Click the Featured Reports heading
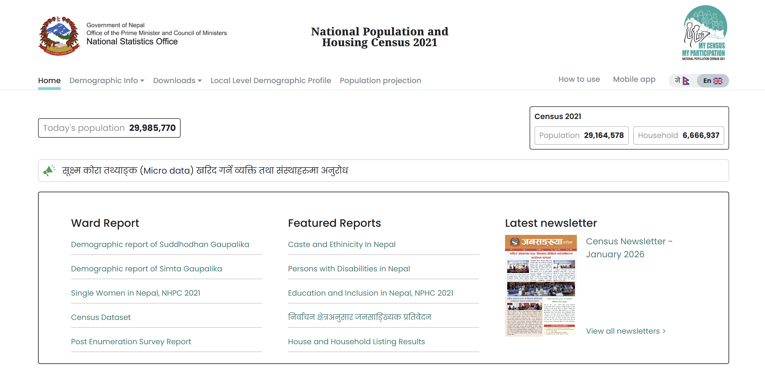 pyautogui.click(x=334, y=223)
